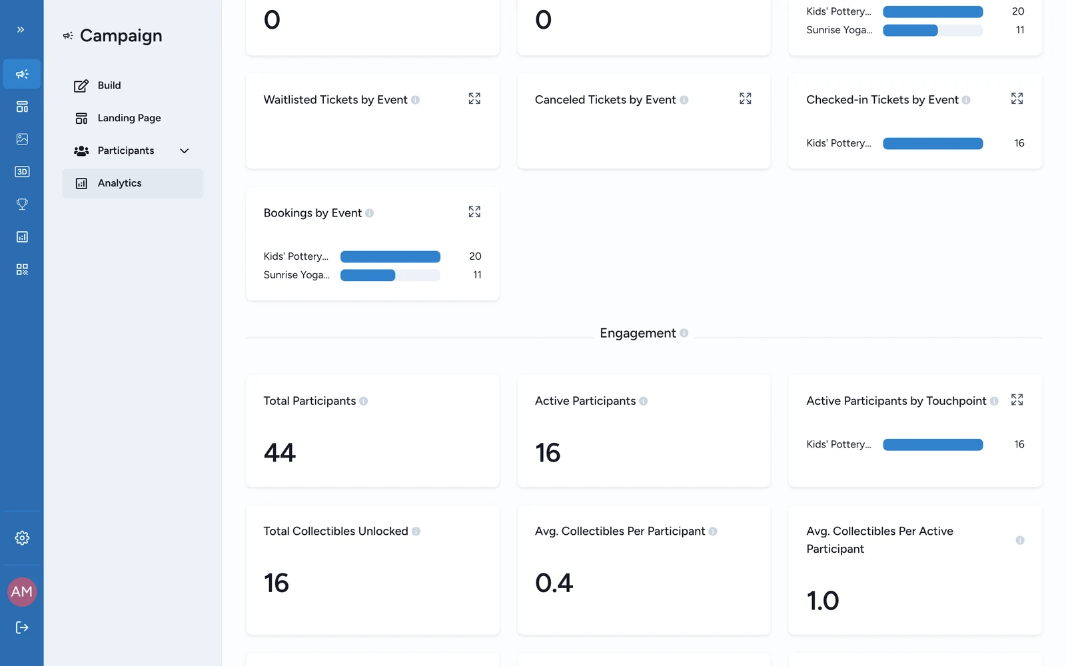
Task: Click Kids' Pottery bar in Checked-in Tickets
Action: pyautogui.click(x=933, y=143)
